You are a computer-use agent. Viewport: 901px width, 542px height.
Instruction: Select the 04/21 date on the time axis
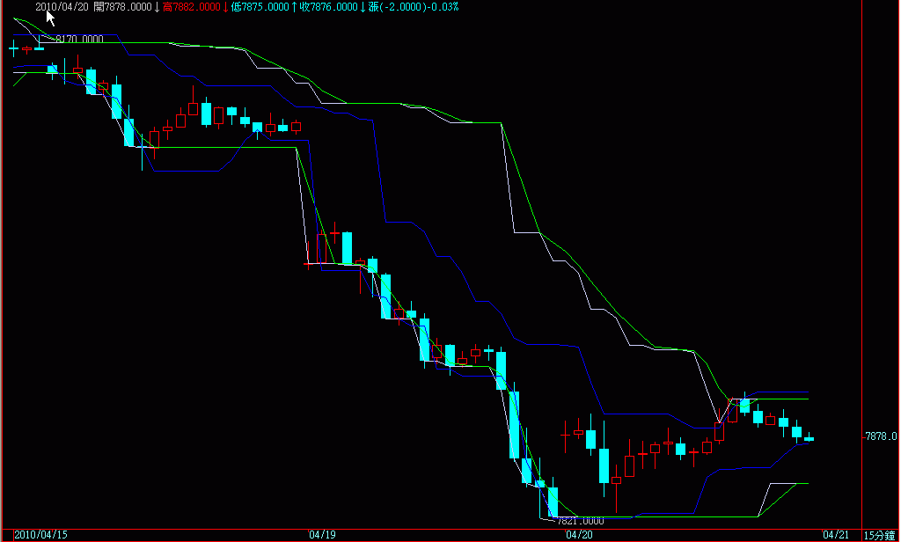tap(836, 535)
